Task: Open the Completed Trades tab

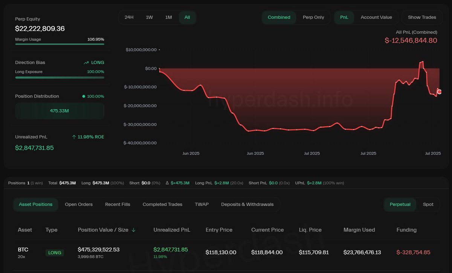Action: (x=162, y=204)
